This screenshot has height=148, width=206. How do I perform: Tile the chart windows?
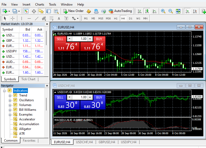point(178,11)
